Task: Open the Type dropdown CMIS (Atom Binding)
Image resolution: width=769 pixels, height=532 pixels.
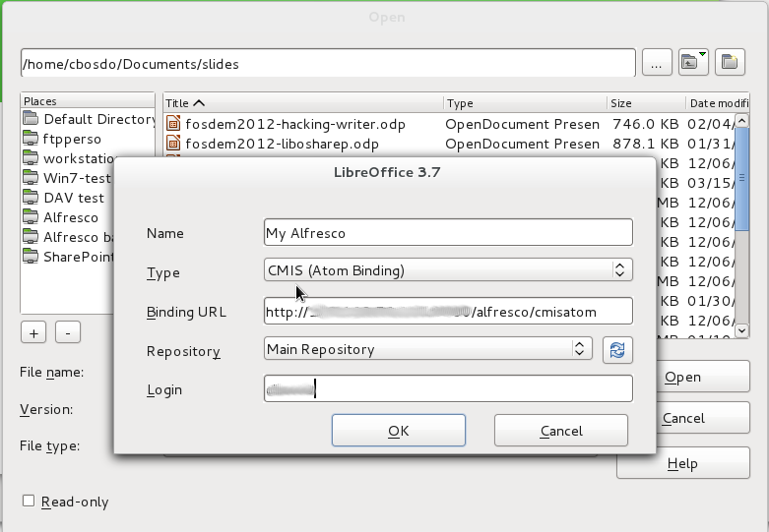Action: [448, 269]
